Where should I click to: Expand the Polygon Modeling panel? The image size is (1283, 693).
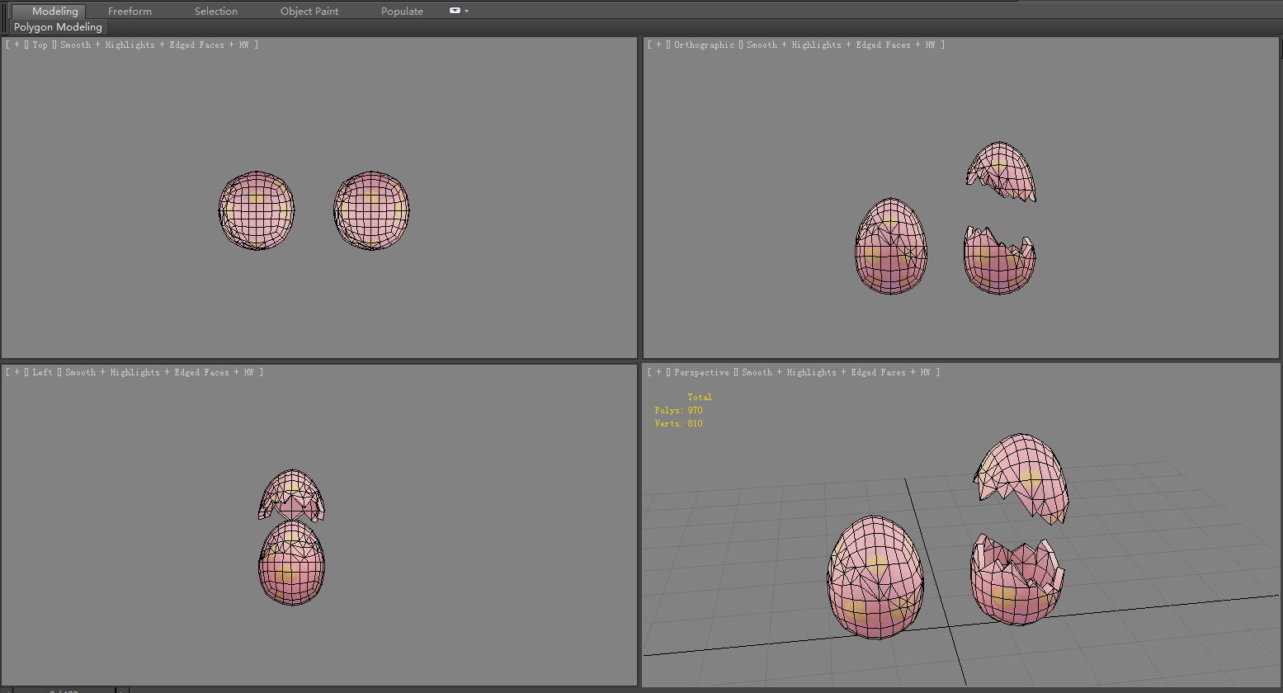pos(58,27)
